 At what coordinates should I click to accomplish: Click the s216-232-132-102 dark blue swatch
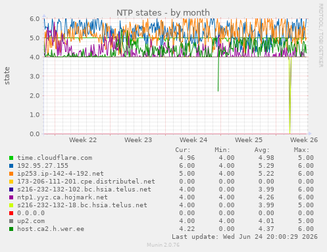(11, 189)
